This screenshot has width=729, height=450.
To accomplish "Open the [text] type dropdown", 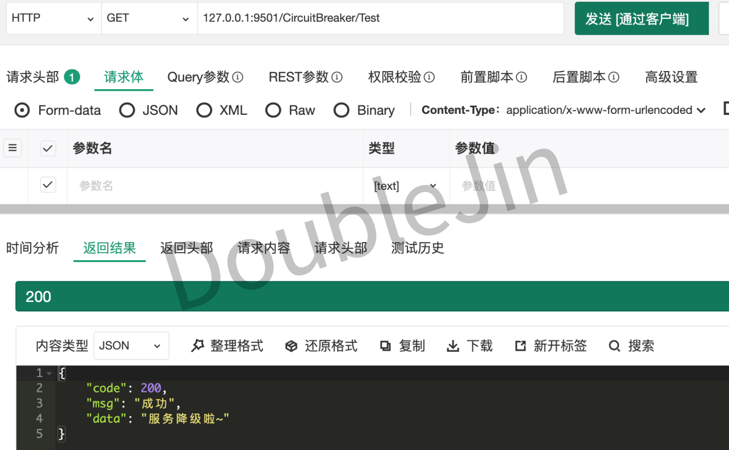I will pyautogui.click(x=406, y=186).
